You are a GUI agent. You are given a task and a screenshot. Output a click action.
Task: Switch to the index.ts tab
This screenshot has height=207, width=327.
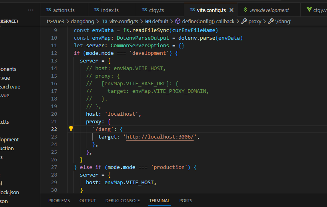(110, 10)
